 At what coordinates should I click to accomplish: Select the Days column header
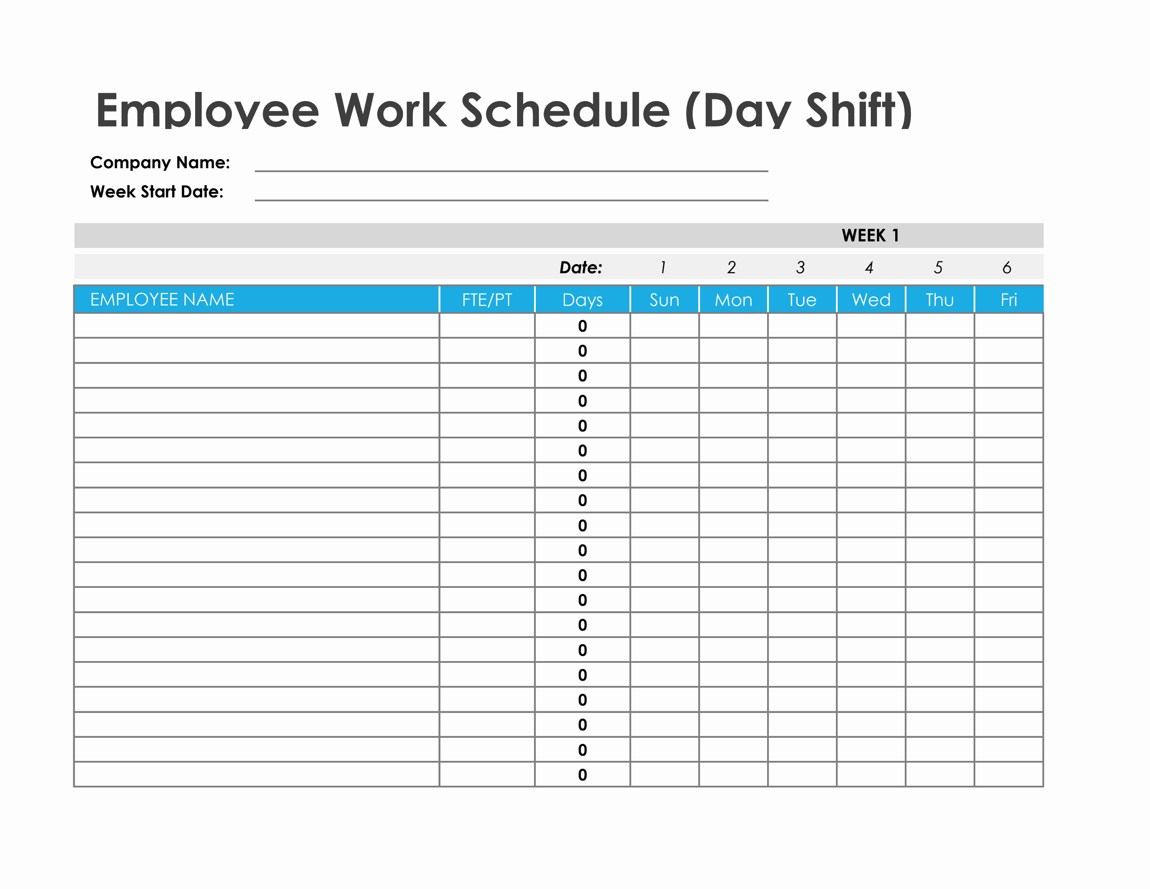coord(582,300)
